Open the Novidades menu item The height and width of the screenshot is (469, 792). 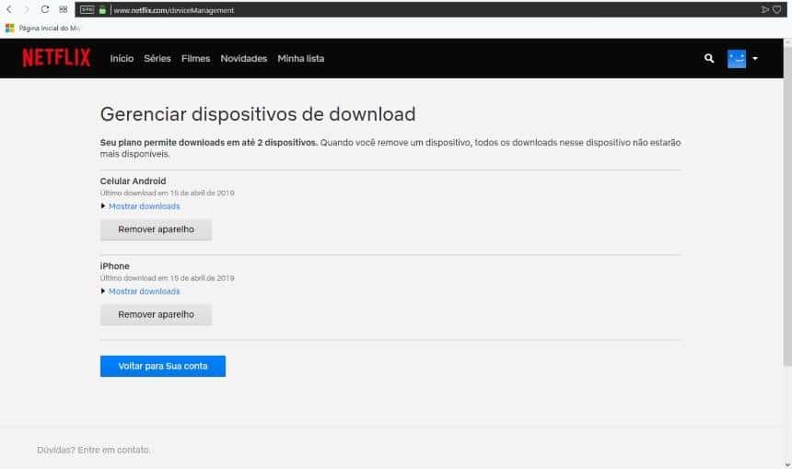243,59
